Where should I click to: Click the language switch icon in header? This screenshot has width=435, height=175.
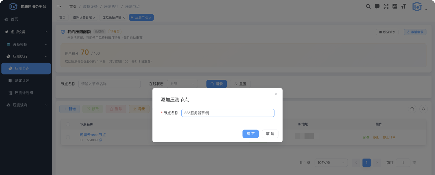click(395, 6)
